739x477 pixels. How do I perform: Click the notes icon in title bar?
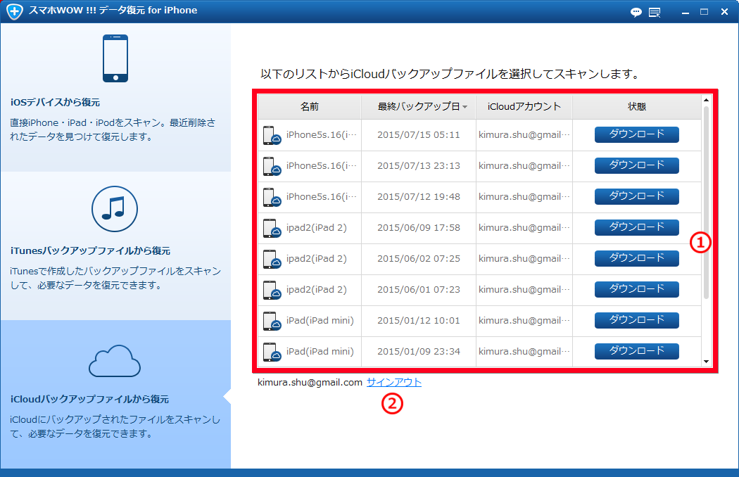point(655,12)
